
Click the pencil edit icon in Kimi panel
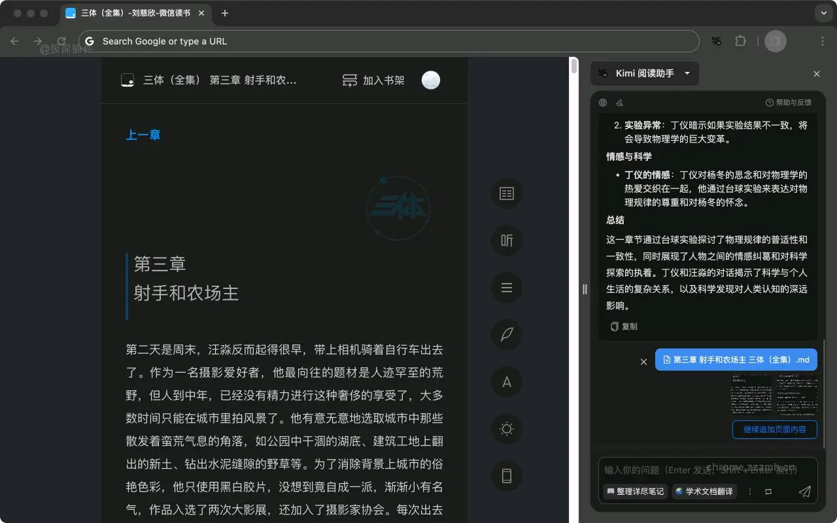[620, 103]
